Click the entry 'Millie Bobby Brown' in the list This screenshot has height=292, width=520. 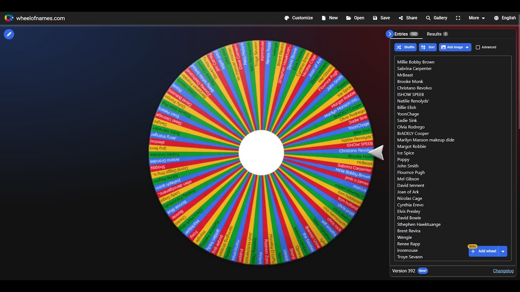[x=416, y=62]
